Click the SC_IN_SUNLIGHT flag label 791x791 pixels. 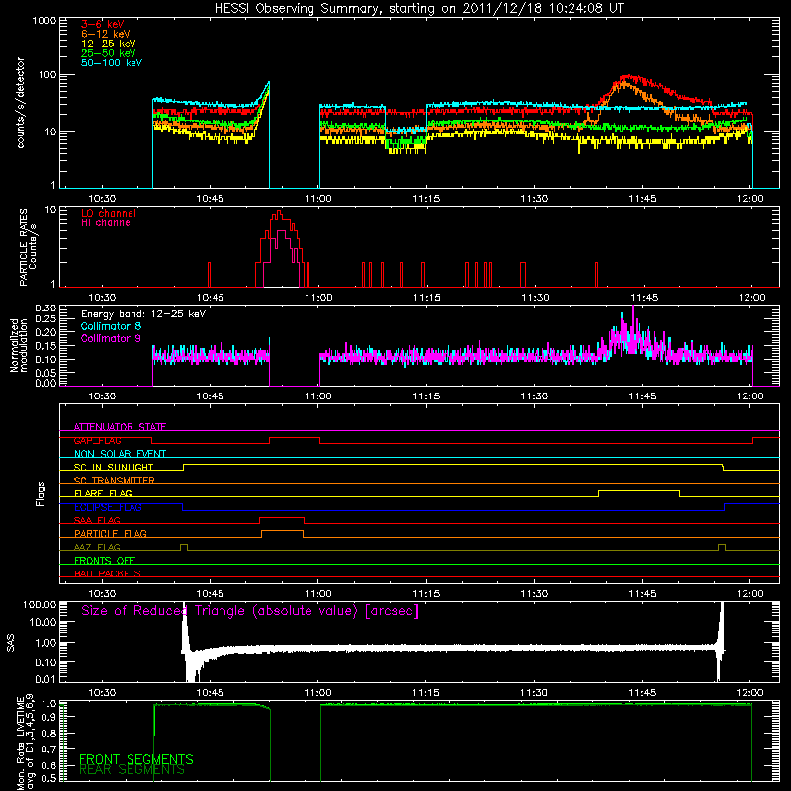(114, 467)
